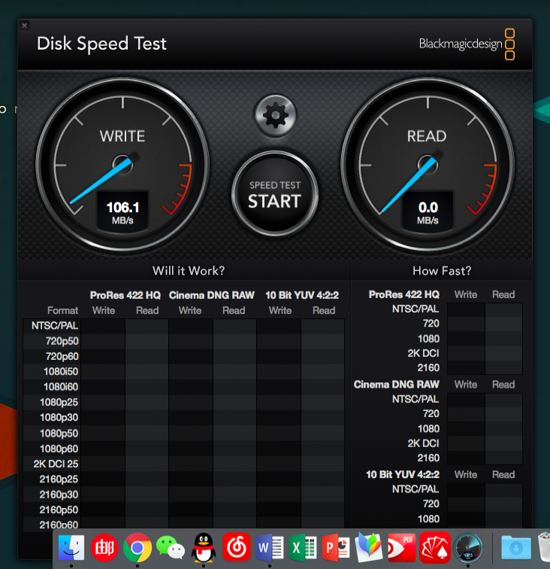Open settings via the gear icon
The image size is (550, 569).
(x=275, y=115)
